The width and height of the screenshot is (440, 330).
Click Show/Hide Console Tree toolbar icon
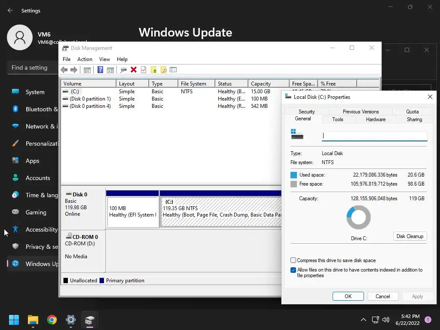tap(87, 70)
